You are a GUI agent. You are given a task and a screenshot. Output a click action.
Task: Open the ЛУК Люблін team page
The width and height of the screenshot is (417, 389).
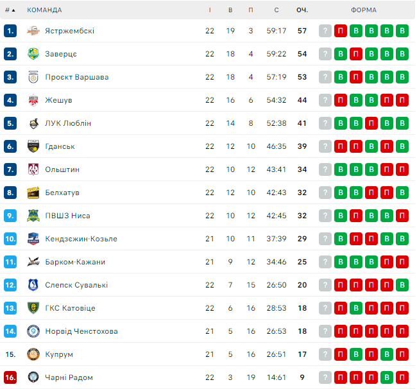tap(68, 123)
